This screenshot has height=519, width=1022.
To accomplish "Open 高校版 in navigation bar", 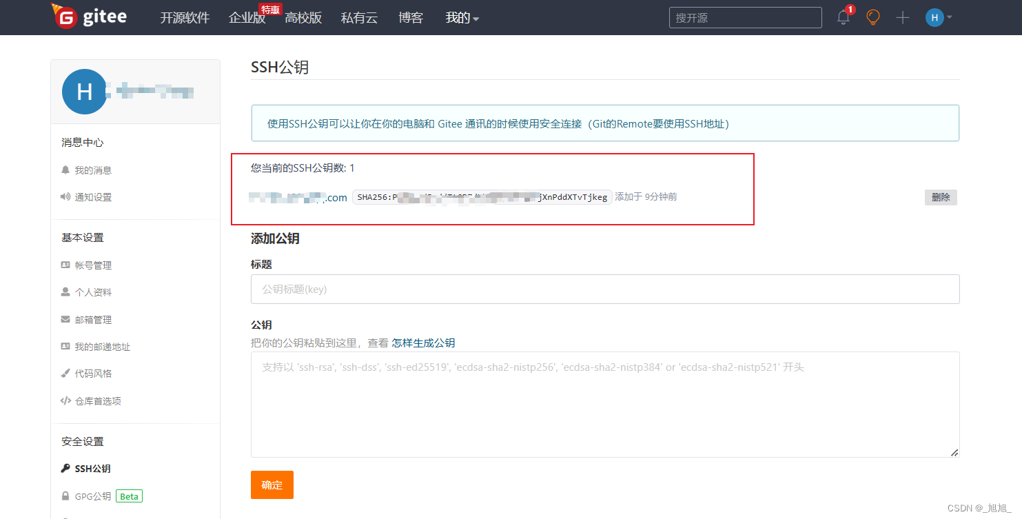I will tap(303, 18).
